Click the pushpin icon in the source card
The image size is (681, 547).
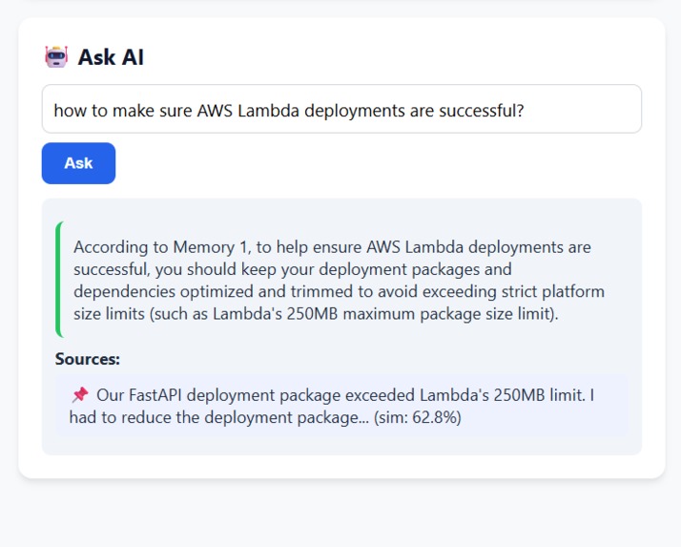click(80, 395)
